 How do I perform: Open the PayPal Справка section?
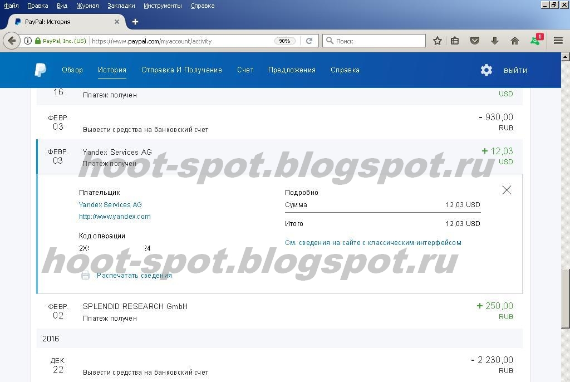345,70
